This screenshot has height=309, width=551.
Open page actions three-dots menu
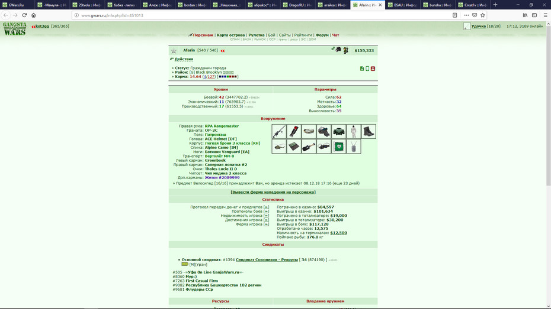pyautogui.click(x=466, y=15)
